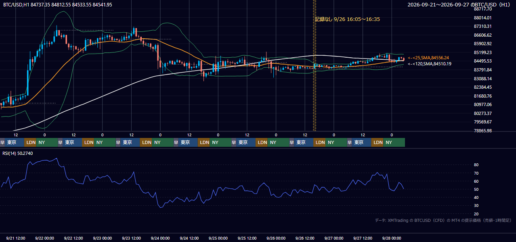Click the 86606.62 price axis value
The width and height of the screenshot is (516, 242).
[x=482, y=35]
